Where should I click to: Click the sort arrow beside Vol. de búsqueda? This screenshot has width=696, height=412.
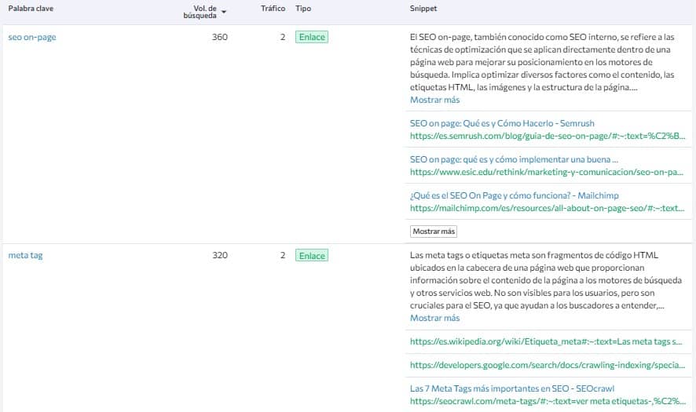pyautogui.click(x=224, y=12)
